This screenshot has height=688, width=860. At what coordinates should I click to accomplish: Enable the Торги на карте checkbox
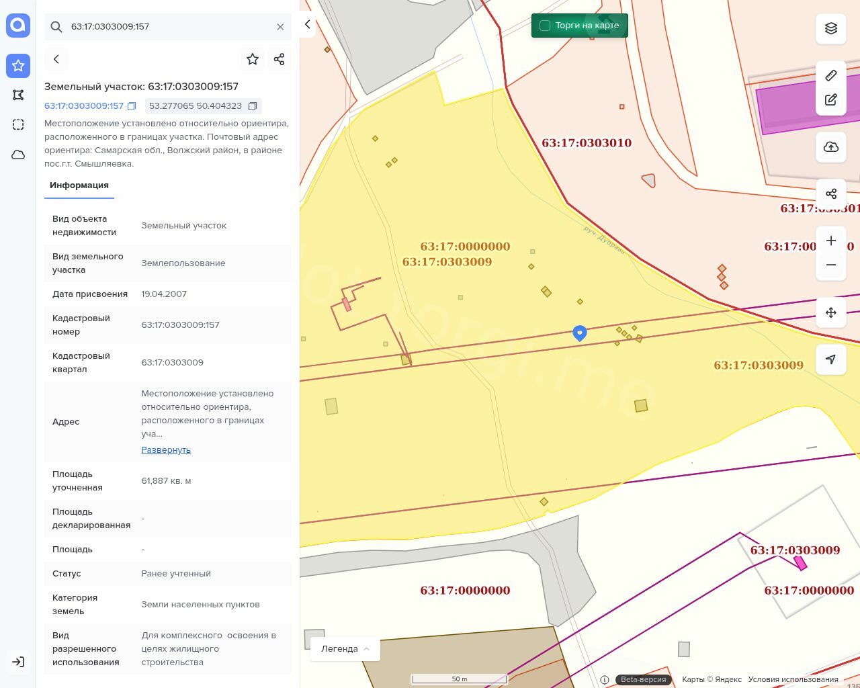coord(545,26)
